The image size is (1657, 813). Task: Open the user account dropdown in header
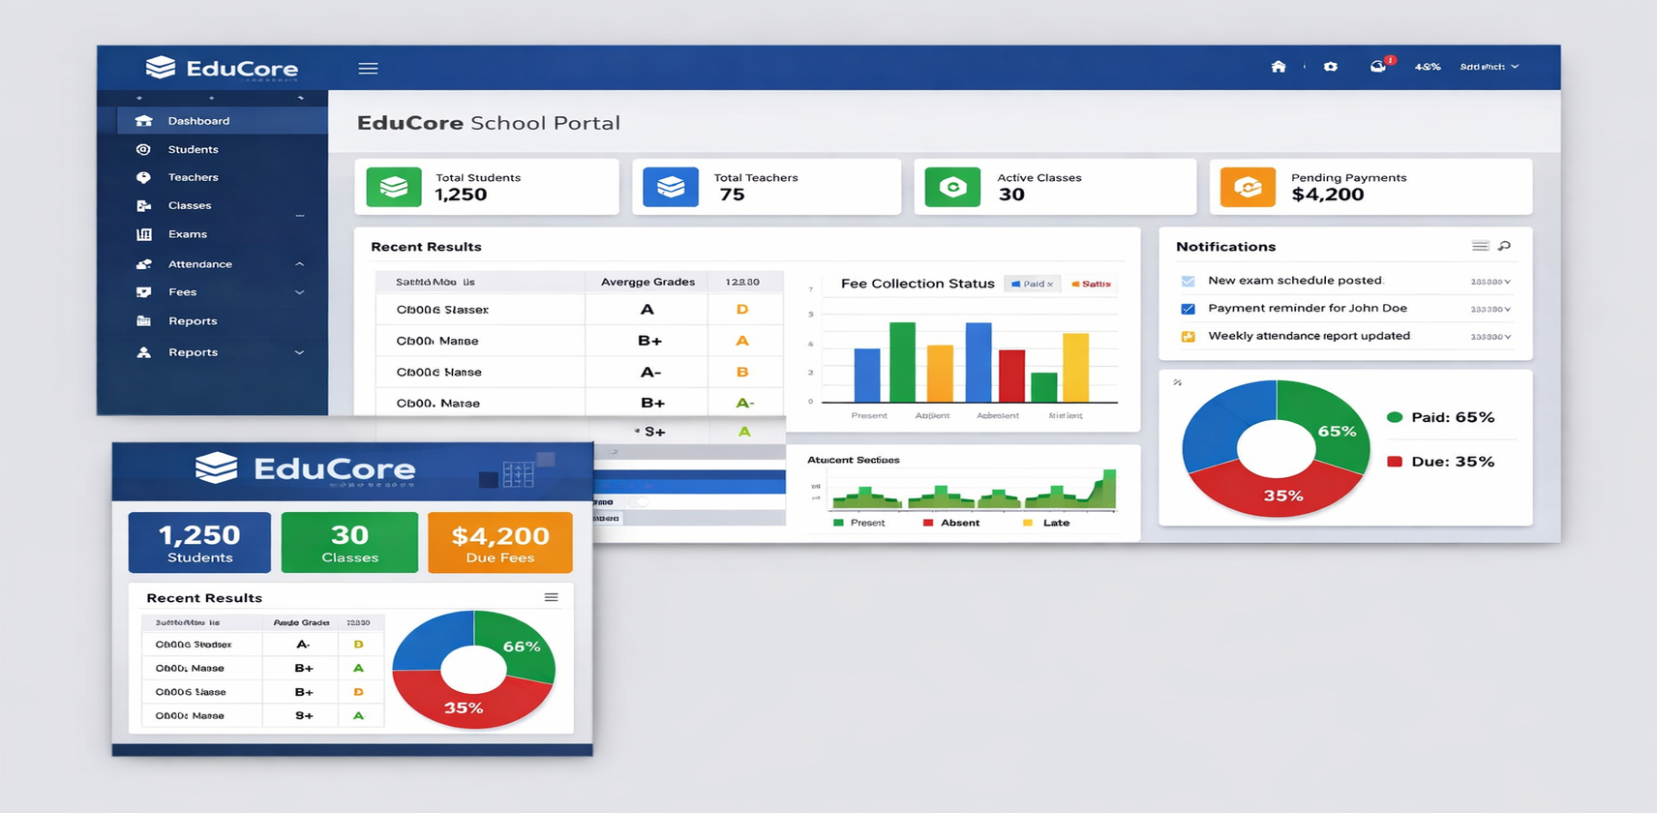1489,67
